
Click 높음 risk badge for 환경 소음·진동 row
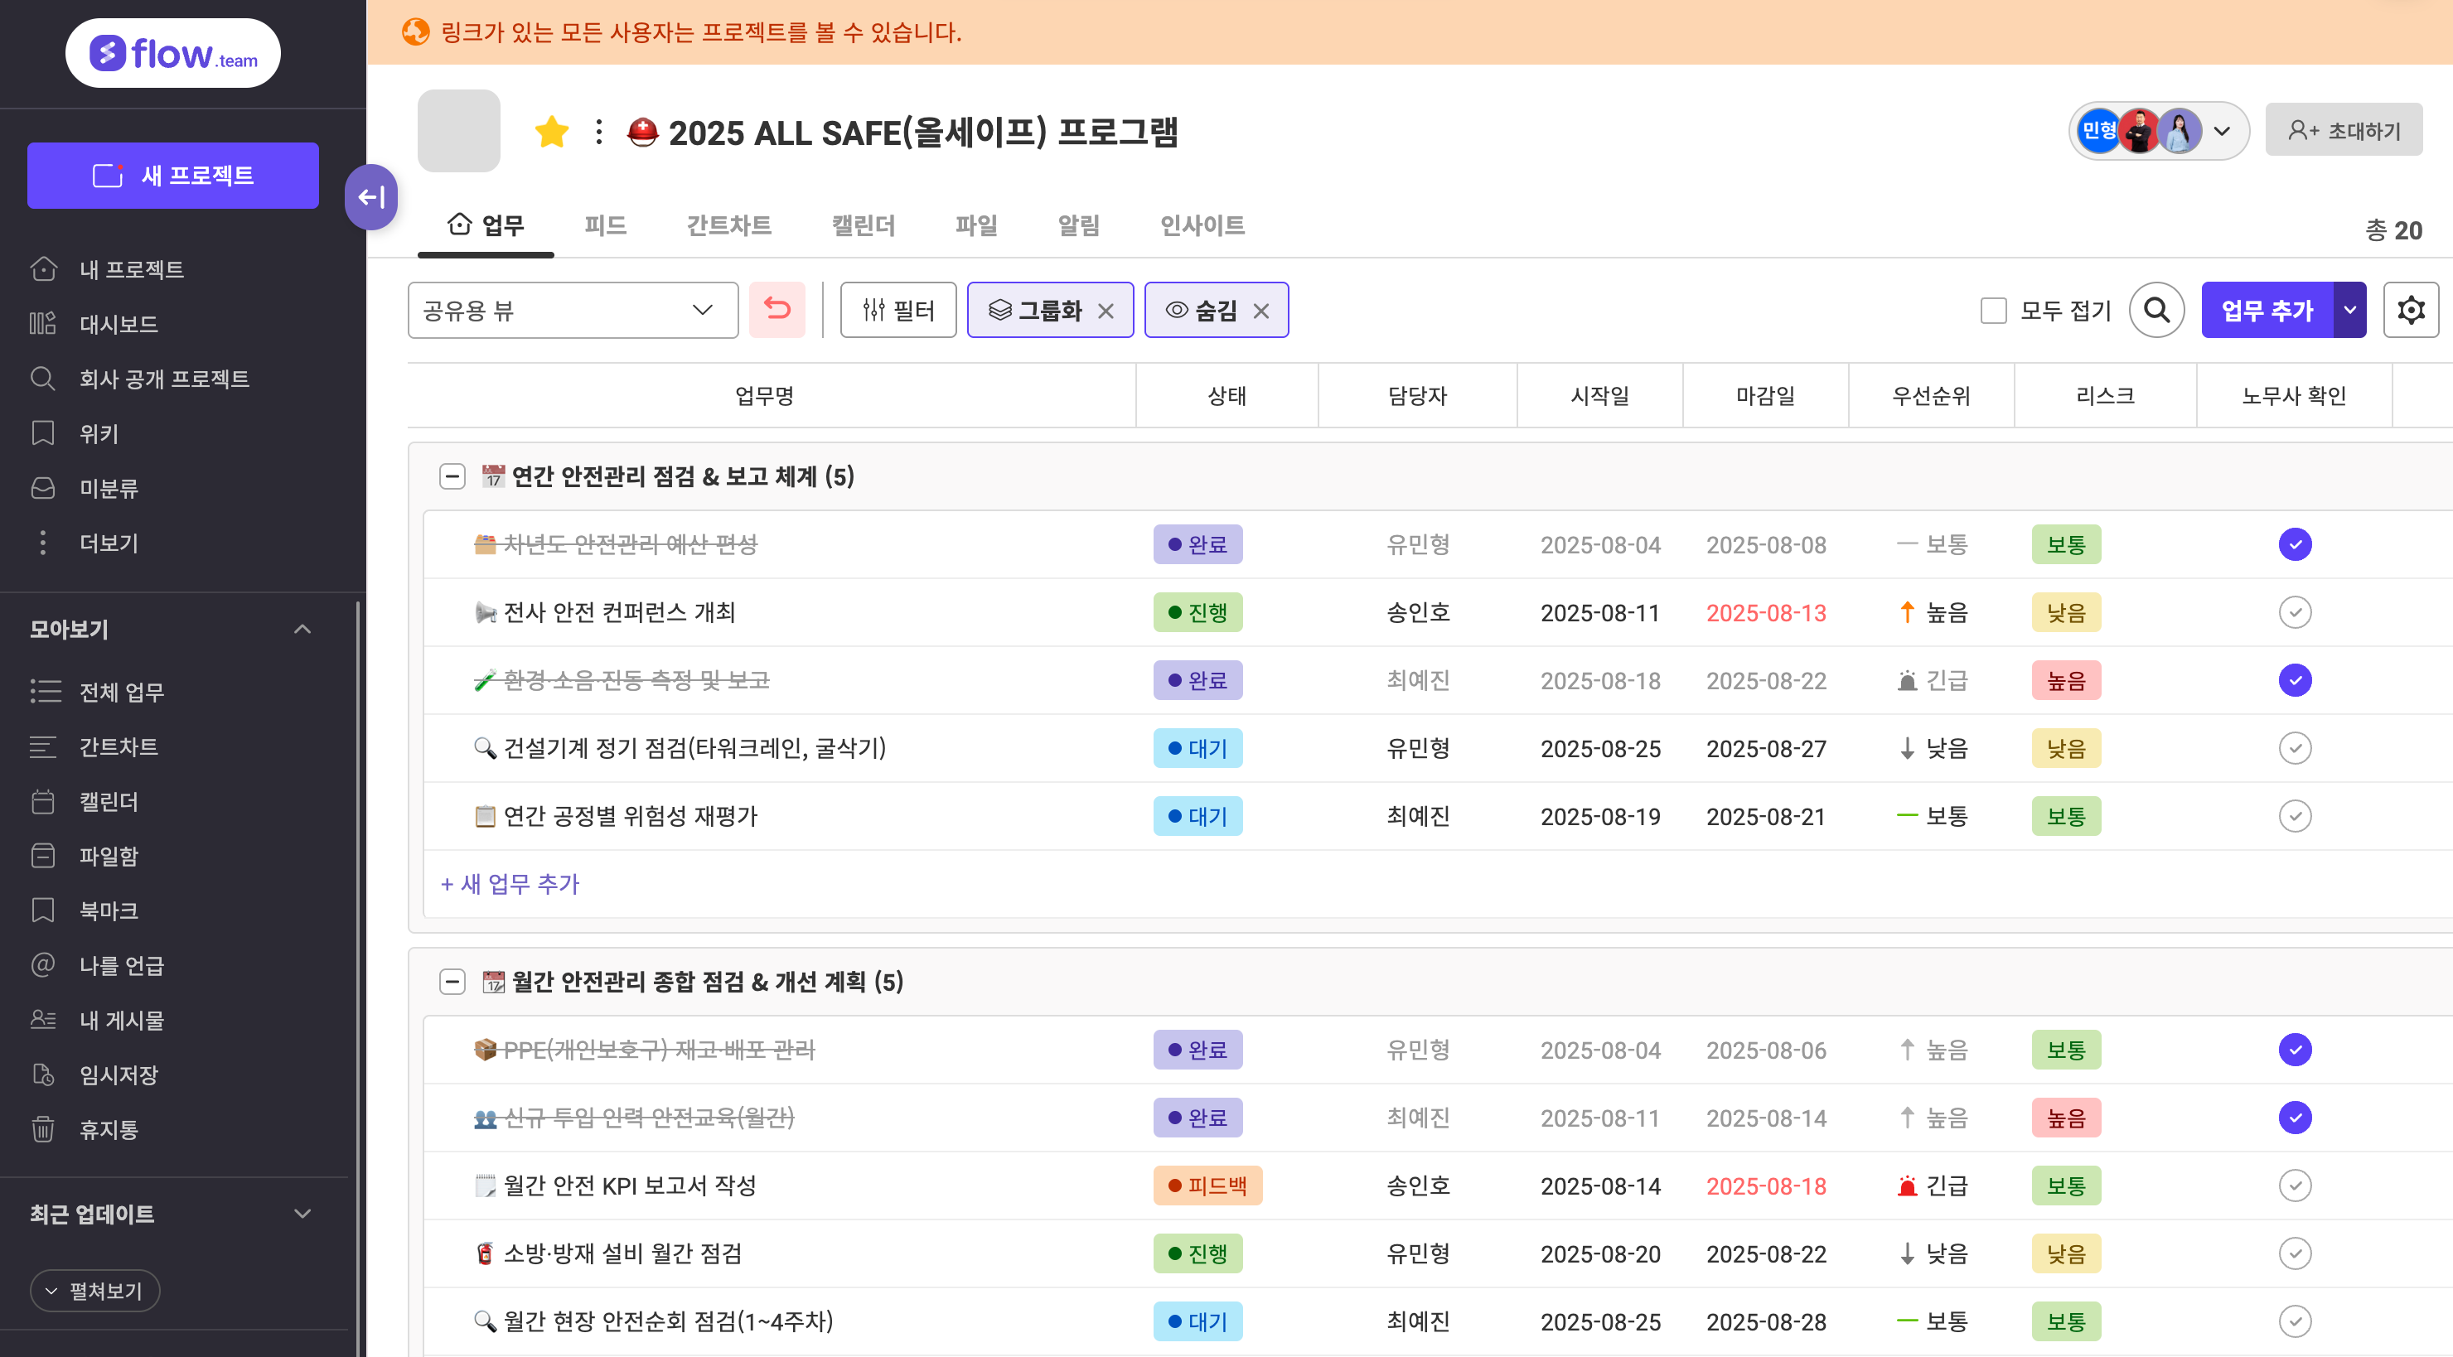click(2065, 680)
